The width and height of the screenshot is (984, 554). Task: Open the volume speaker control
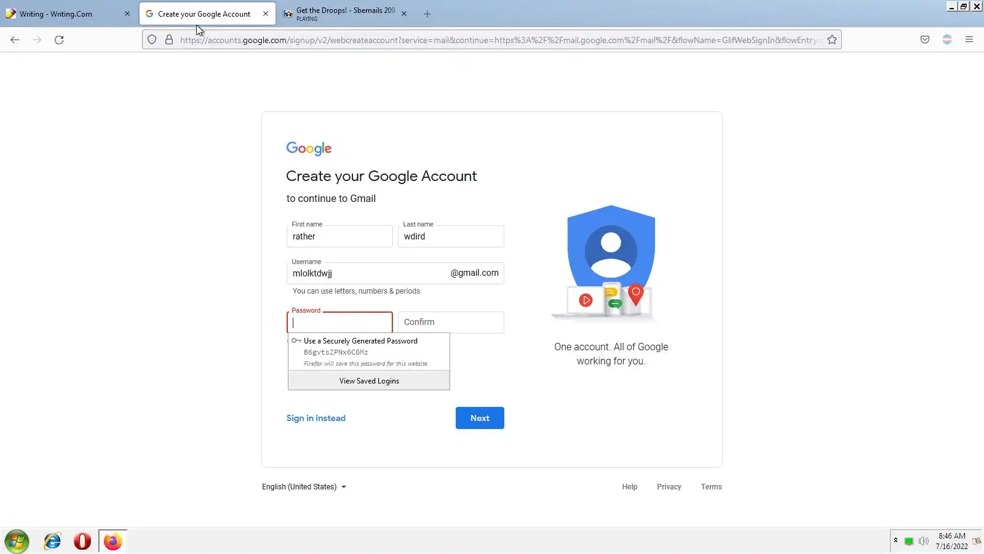(x=924, y=542)
